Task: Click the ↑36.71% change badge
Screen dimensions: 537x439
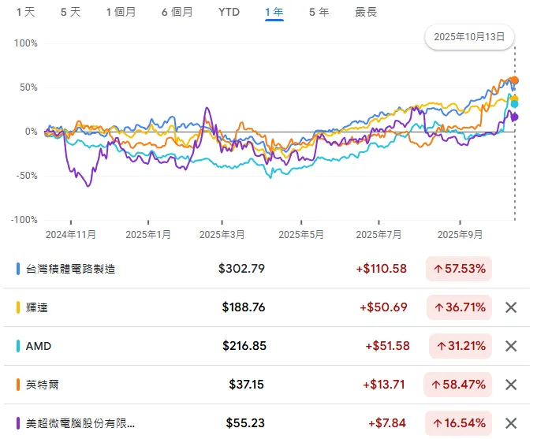Action: point(459,307)
